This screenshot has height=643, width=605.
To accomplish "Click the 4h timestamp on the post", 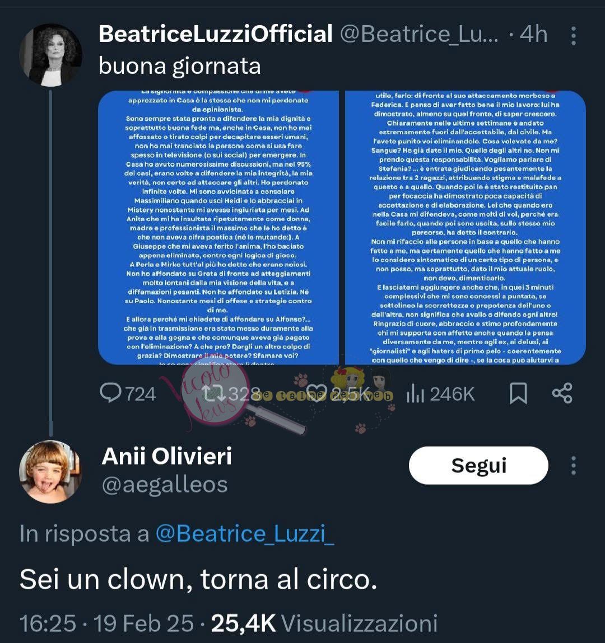I will (x=533, y=35).
